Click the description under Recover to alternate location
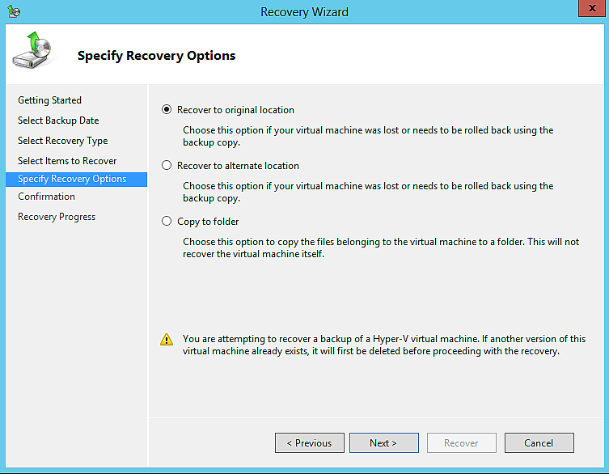Image resolution: width=609 pixels, height=474 pixels. [x=368, y=192]
